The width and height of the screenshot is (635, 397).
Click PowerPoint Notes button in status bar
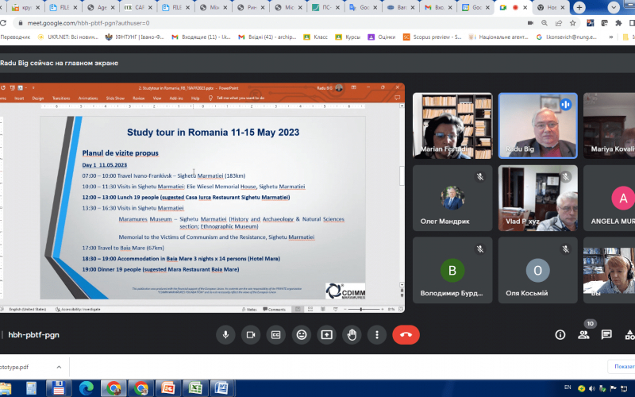249,309
